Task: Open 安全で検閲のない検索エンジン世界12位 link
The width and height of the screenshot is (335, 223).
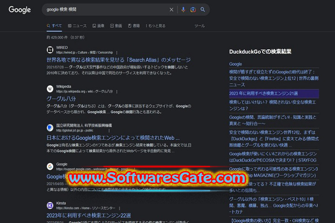Action: [x=274, y=139]
